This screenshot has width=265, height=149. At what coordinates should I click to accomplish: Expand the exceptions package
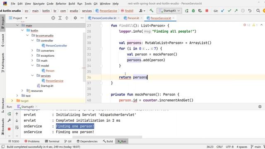point(32,55)
